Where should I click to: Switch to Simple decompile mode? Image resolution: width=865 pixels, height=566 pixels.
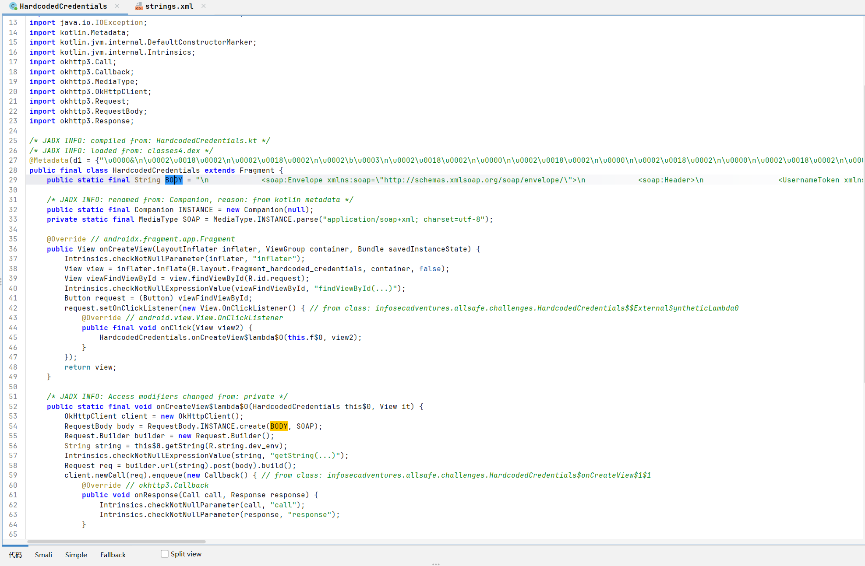point(76,555)
